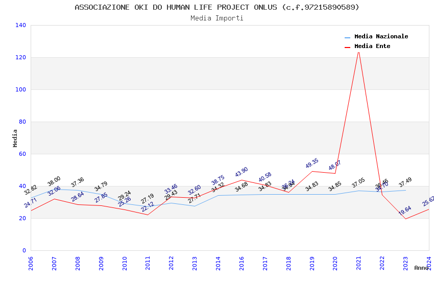This screenshot has width=434, height=281.
Task: Click the 2010 year label
Action: click(x=125, y=263)
